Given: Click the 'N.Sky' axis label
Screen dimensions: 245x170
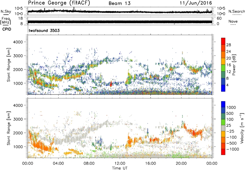Looking at the screenshot, I should pyautogui.click(x=6, y=11).
